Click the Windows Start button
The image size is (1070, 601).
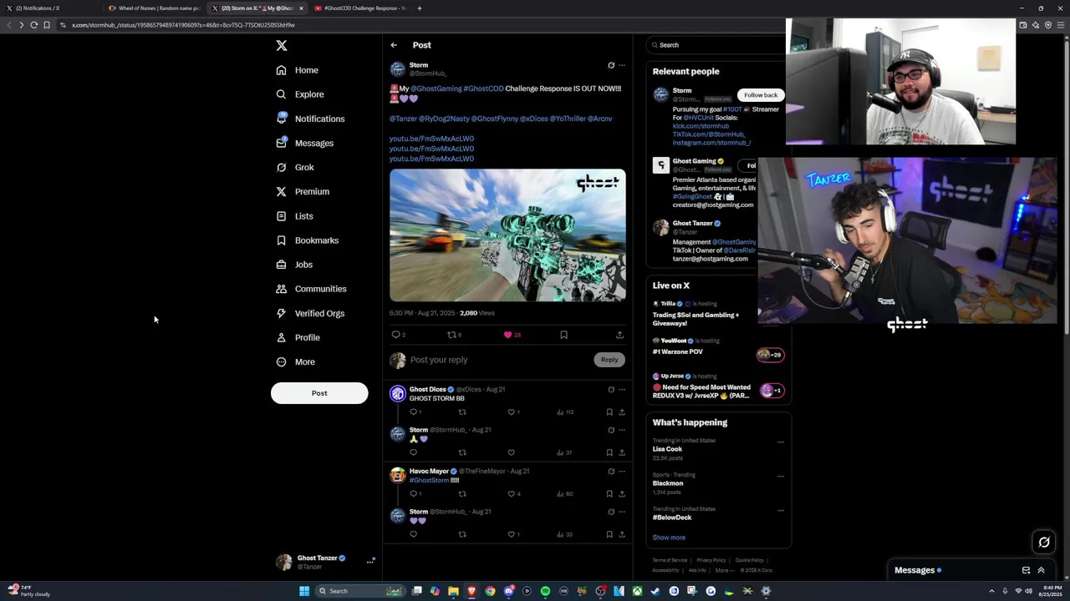pos(304,591)
